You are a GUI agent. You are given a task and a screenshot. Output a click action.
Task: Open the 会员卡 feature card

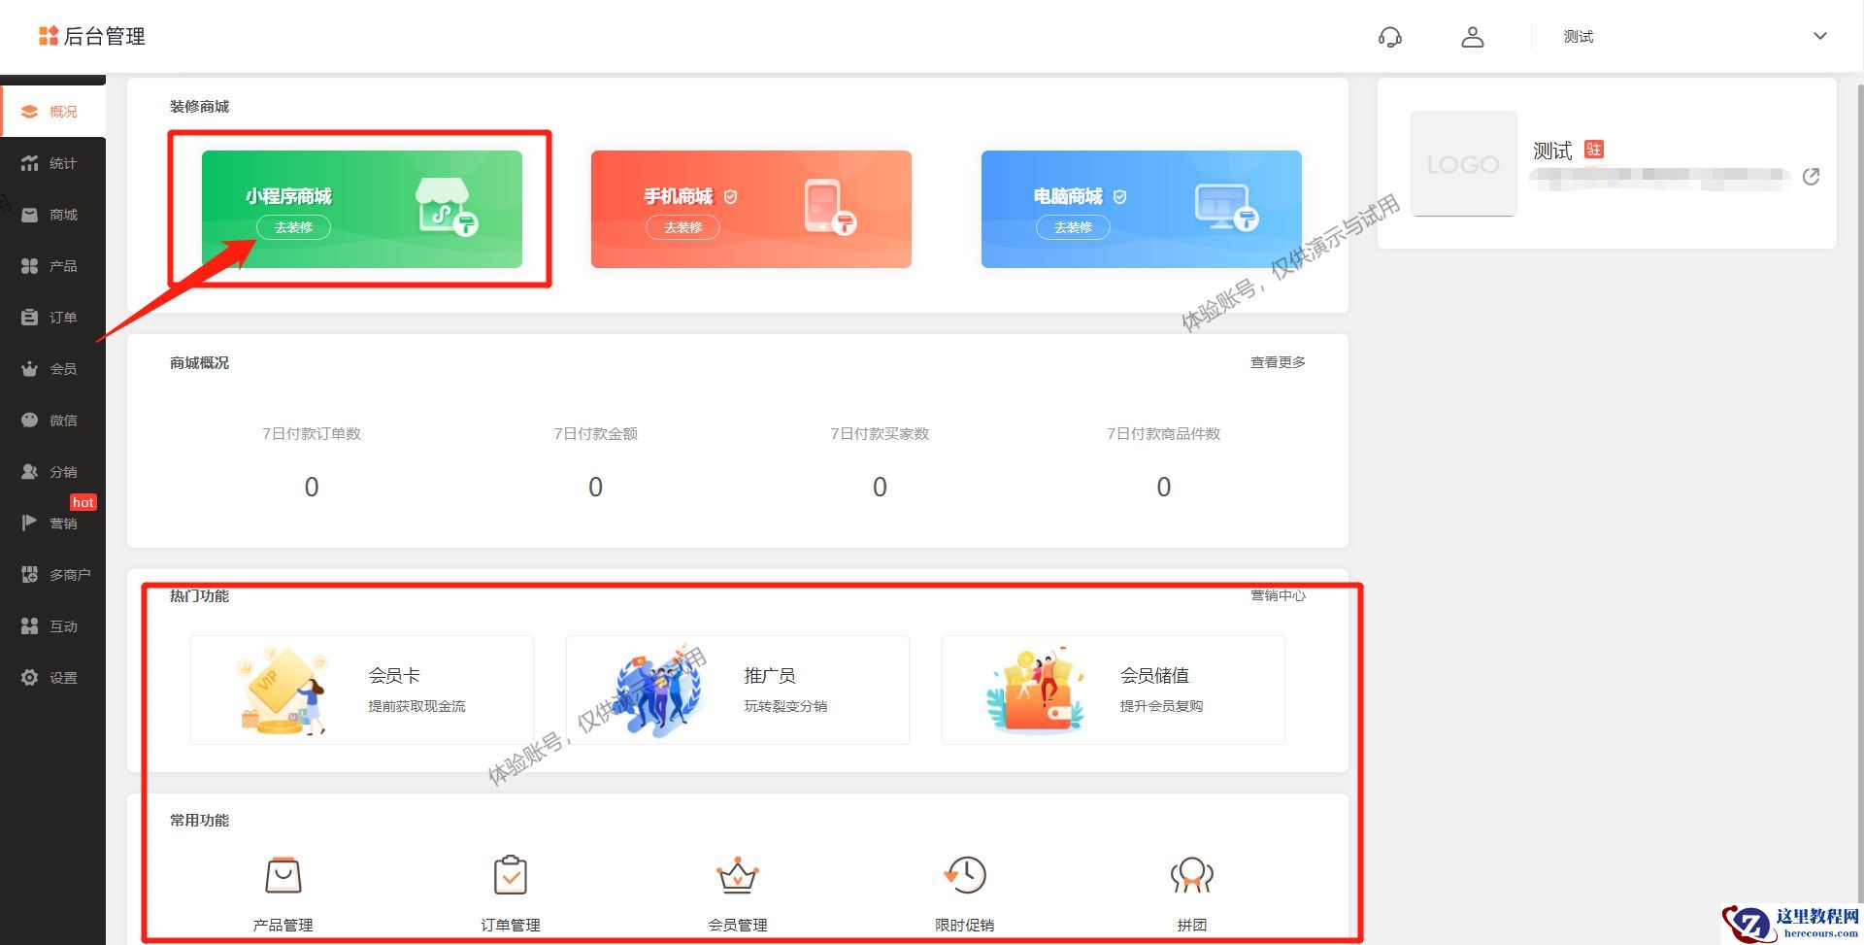(x=362, y=690)
